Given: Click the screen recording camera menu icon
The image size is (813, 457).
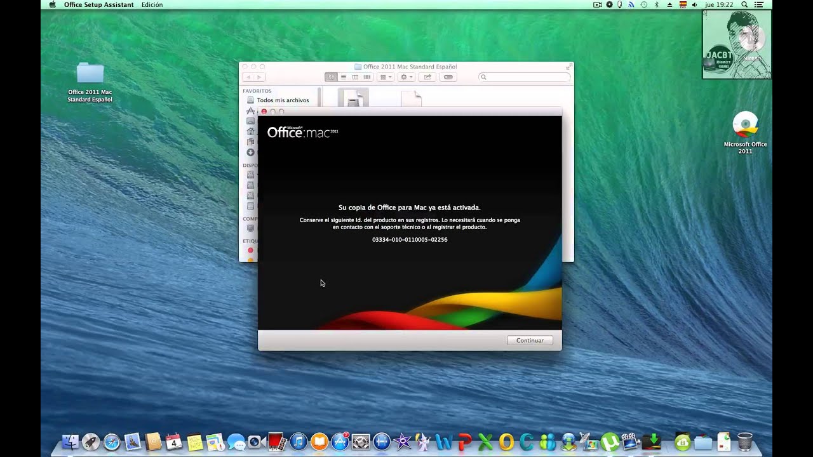Looking at the screenshot, I should [x=597, y=4].
